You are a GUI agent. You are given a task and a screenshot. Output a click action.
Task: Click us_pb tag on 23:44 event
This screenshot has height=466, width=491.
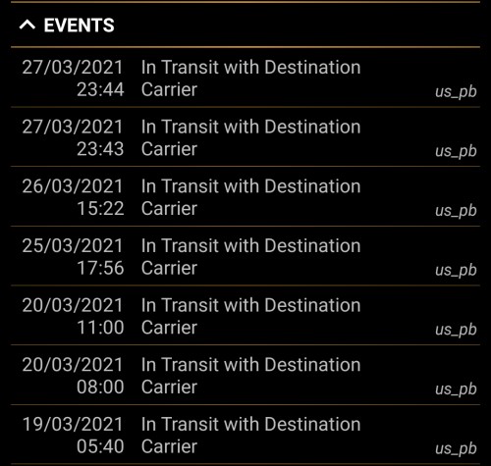click(456, 92)
